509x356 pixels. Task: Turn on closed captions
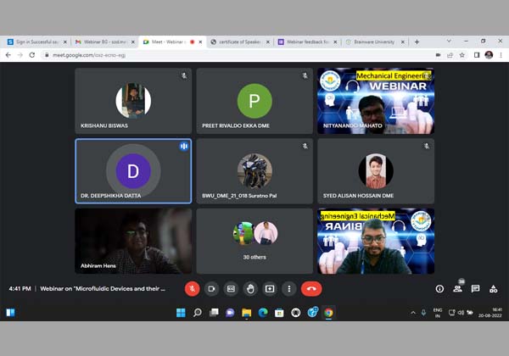[x=231, y=288]
